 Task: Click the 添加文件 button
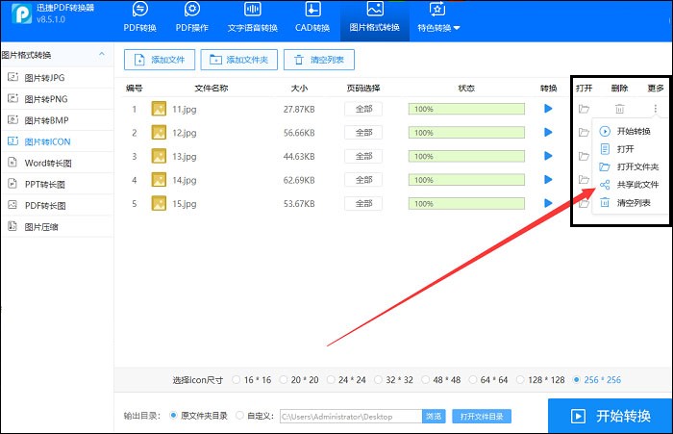pyautogui.click(x=160, y=60)
